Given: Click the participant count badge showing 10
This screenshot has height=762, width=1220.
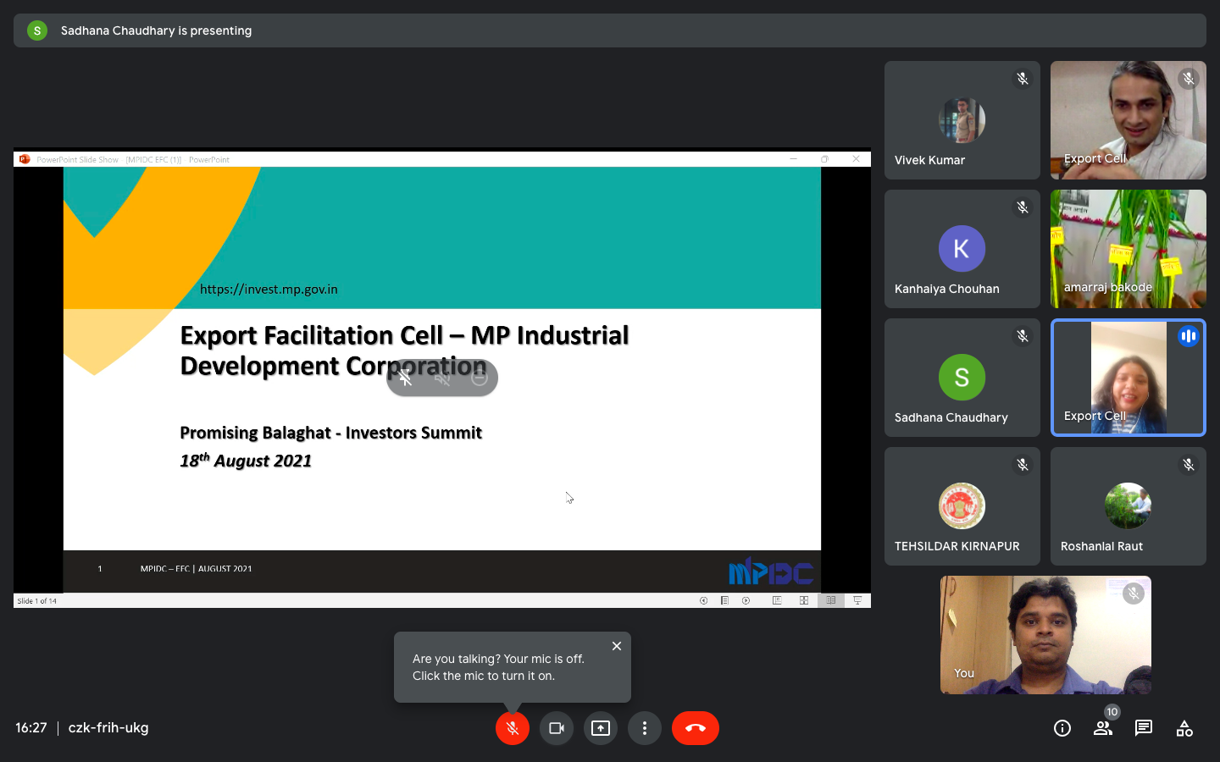Looking at the screenshot, I should pyautogui.click(x=1112, y=712).
